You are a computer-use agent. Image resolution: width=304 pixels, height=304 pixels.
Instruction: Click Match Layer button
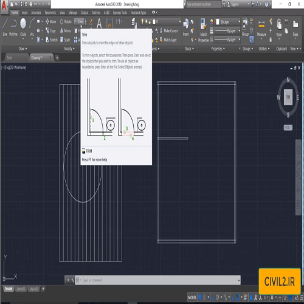pyautogui.click(x=168, y=40)
